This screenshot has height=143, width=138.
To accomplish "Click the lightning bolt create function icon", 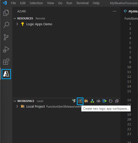I will (74, 101).
